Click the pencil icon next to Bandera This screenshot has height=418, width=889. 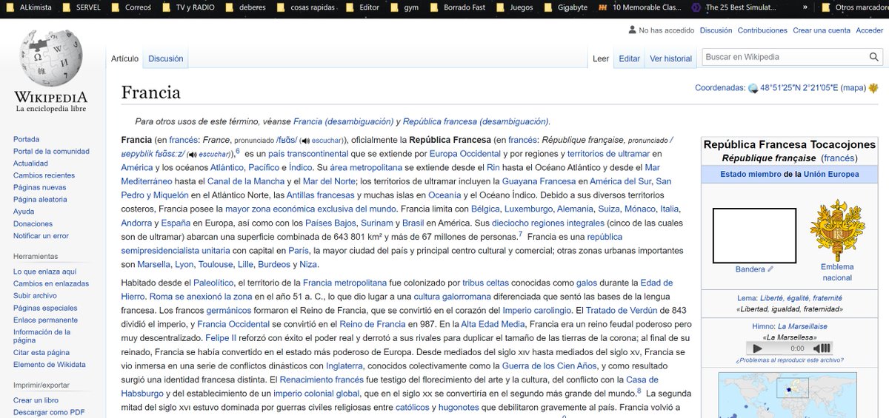click(x=770, y=269)
